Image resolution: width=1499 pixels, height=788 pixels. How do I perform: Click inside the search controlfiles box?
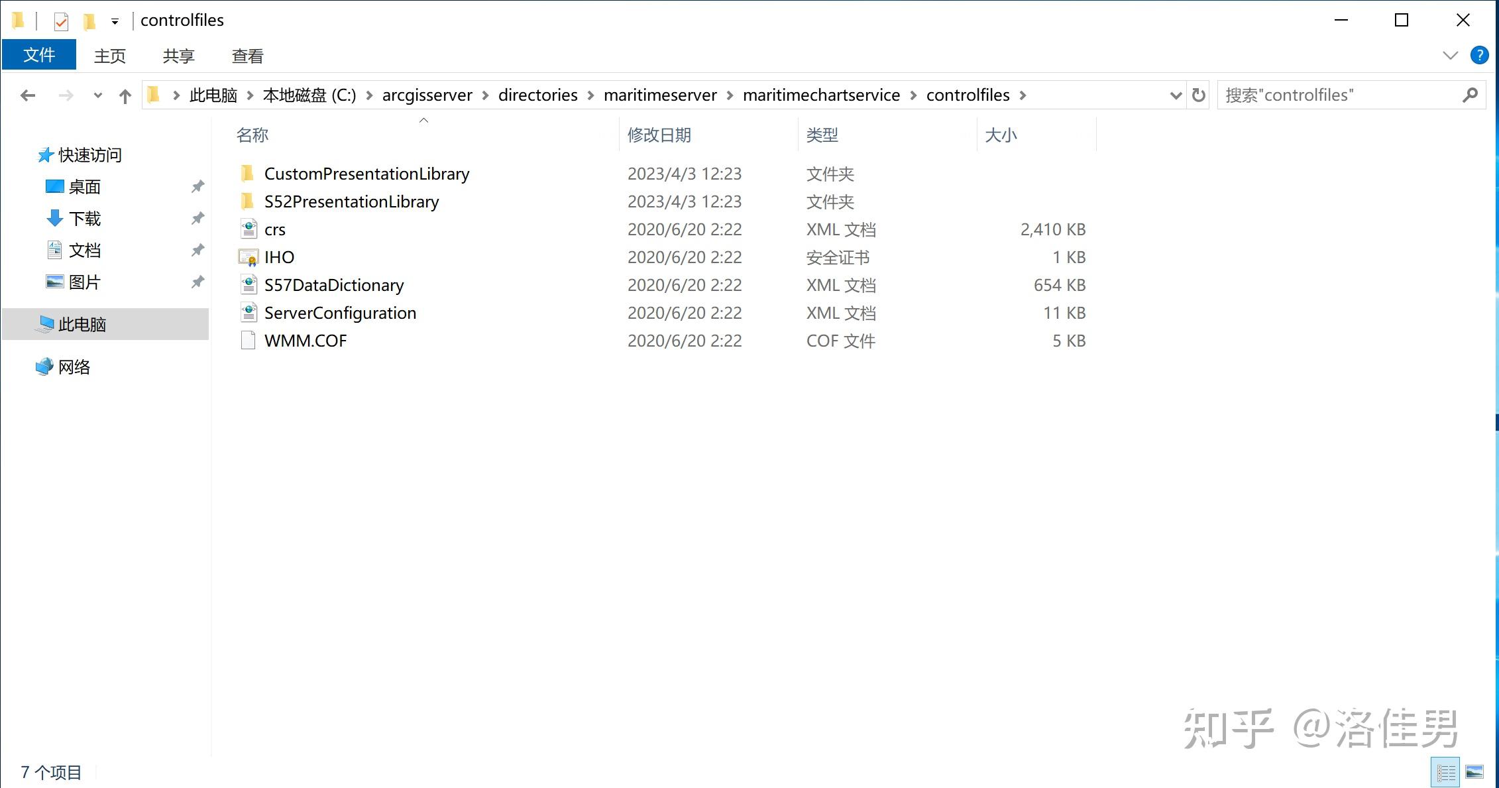click(1339, 95)
